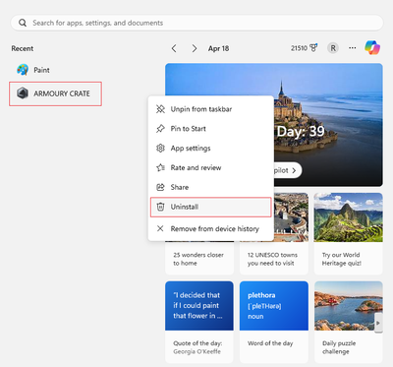Image resolution: width=393 pixels, height=367 pixels.
Task: Click the R user profile avatar
Action: (333, 48)
